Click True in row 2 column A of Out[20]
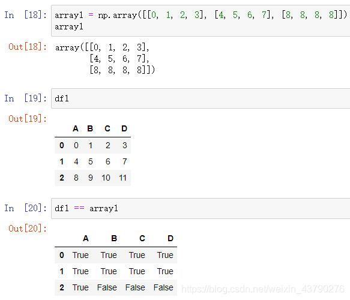Viewport: 350px width, 300px height. [x=80, y=287]
